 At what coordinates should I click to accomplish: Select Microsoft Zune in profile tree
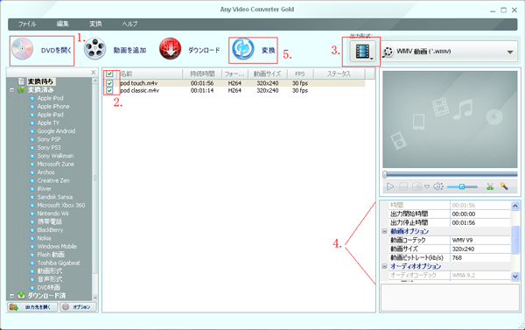point(56,165)
